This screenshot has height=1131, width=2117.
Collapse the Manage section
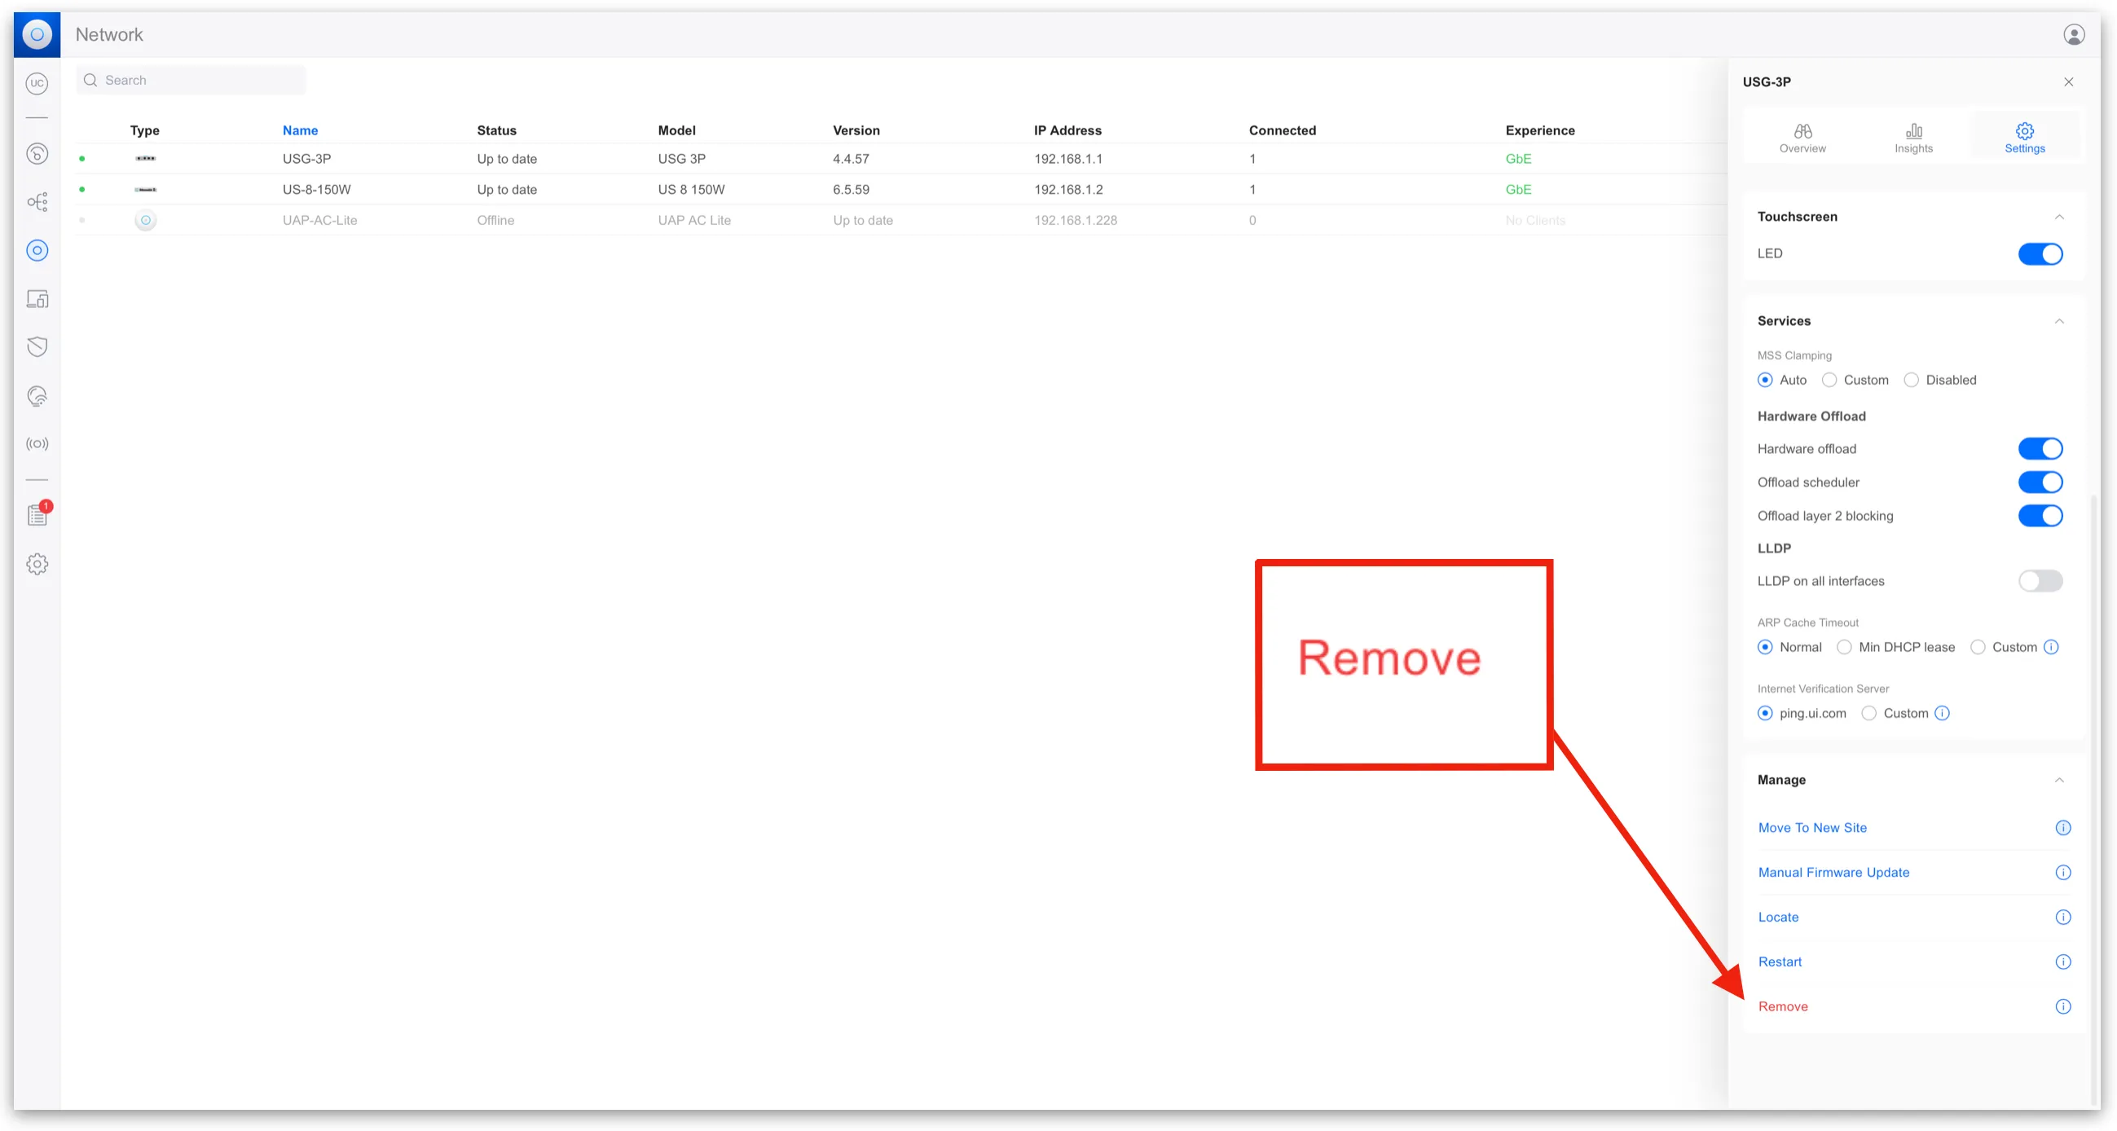[x=2058, y=780]
